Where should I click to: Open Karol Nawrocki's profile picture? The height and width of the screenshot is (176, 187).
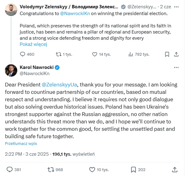click(x=11, y=70)
